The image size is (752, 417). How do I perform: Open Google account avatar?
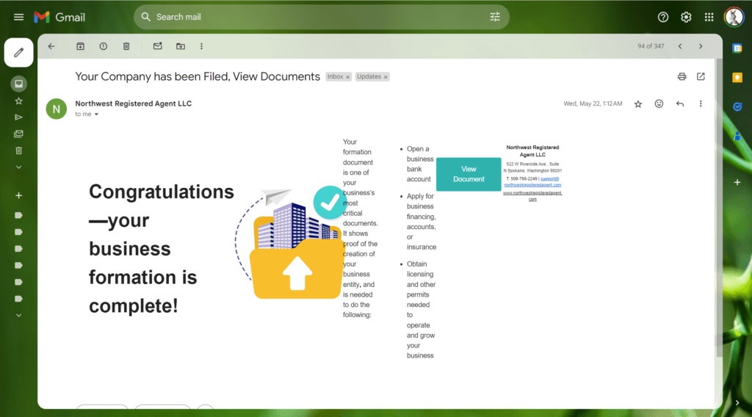734,18
